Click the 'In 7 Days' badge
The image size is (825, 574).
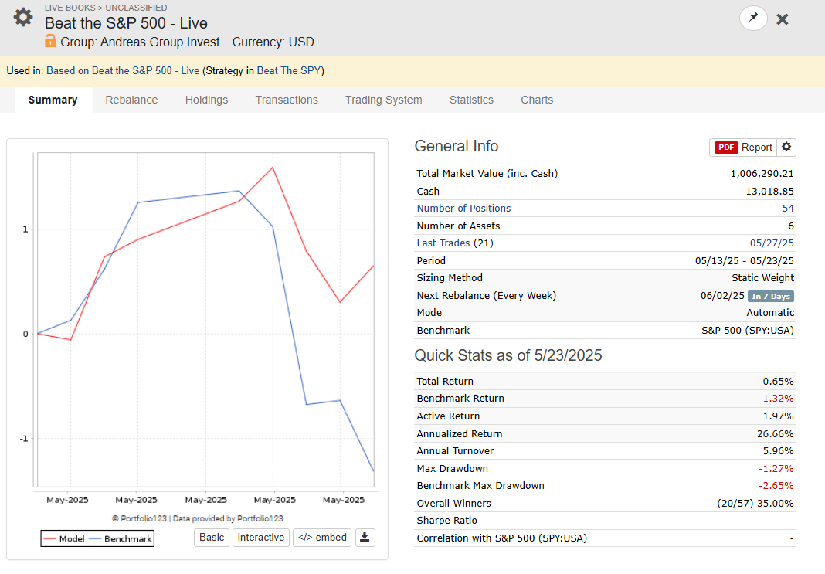tap(771, 296)
